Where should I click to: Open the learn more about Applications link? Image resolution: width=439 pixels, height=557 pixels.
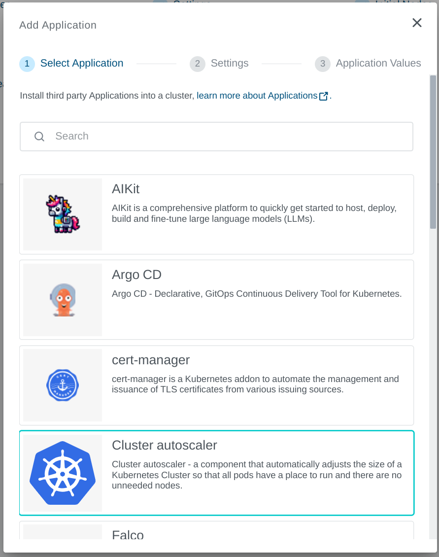pyautogui.click(x=256, y=96)
